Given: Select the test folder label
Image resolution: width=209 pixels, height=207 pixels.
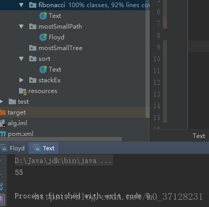Looking at the screenshot, I should click(x=23, y=102).
